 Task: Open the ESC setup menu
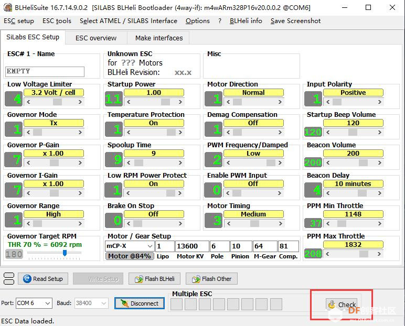[19, 21]
